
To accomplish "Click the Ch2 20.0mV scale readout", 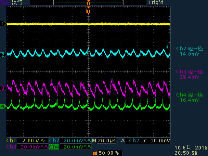I will coord(73,141).
